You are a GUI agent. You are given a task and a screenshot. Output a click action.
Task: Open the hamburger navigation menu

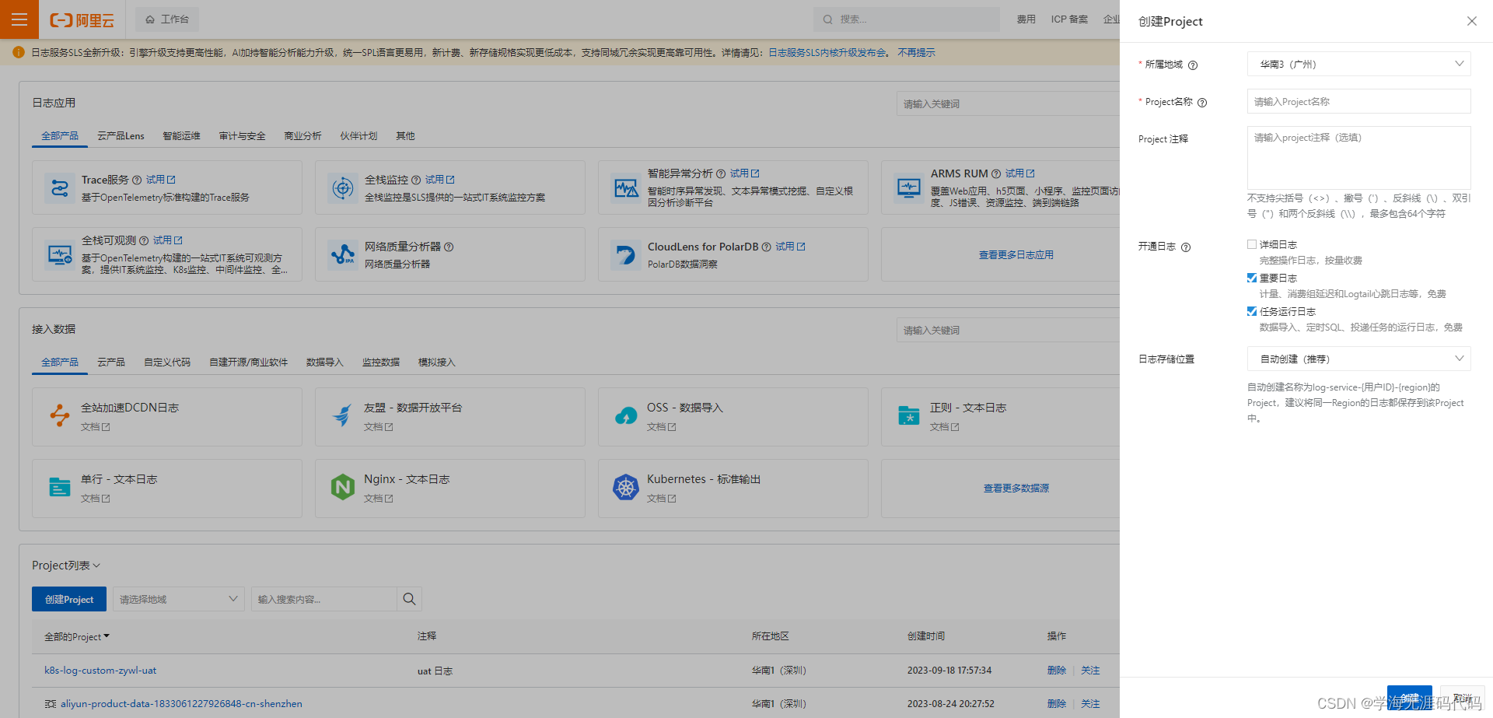click(19, 19)
